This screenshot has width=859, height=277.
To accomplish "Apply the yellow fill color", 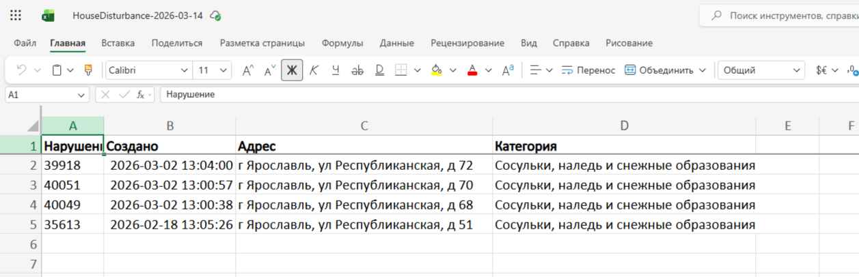I will (x=437, y=70).
